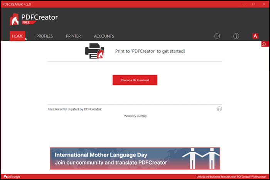This screenshot has width=270, height=180.
Task: Select the ACCOUNTS tab
Action: (x=104, y=36)
